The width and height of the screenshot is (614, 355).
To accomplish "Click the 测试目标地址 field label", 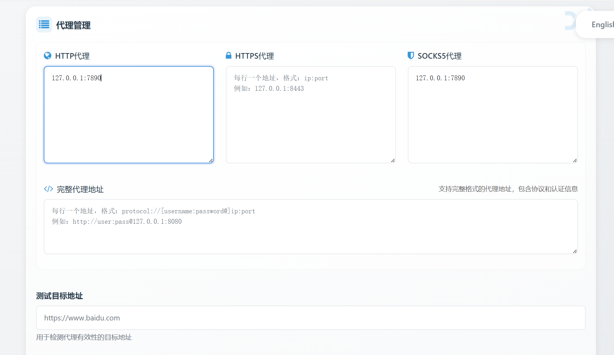I will (x=59, y=296).
